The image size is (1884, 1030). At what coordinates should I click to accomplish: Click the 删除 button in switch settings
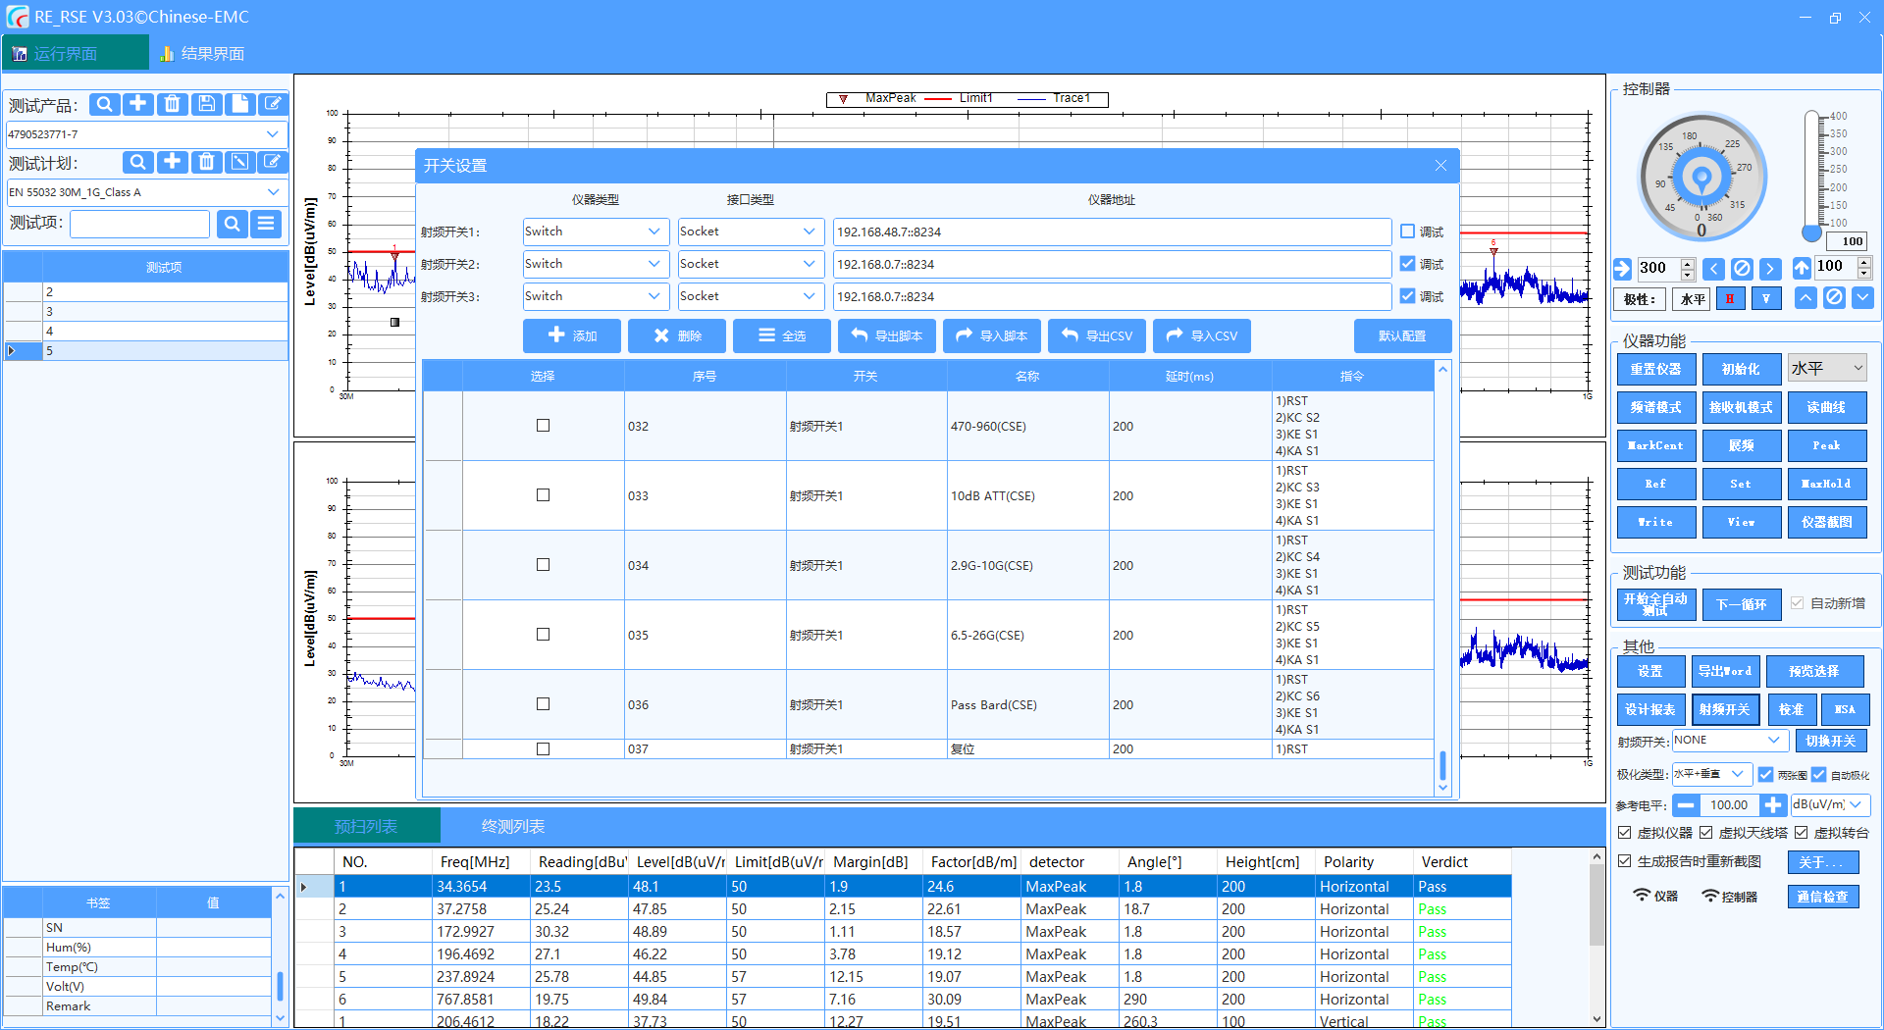point(677,335)
